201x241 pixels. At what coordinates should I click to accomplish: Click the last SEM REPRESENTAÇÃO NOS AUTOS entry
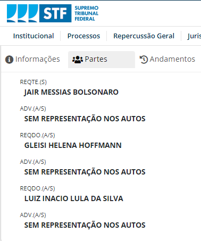coord(85,225)
